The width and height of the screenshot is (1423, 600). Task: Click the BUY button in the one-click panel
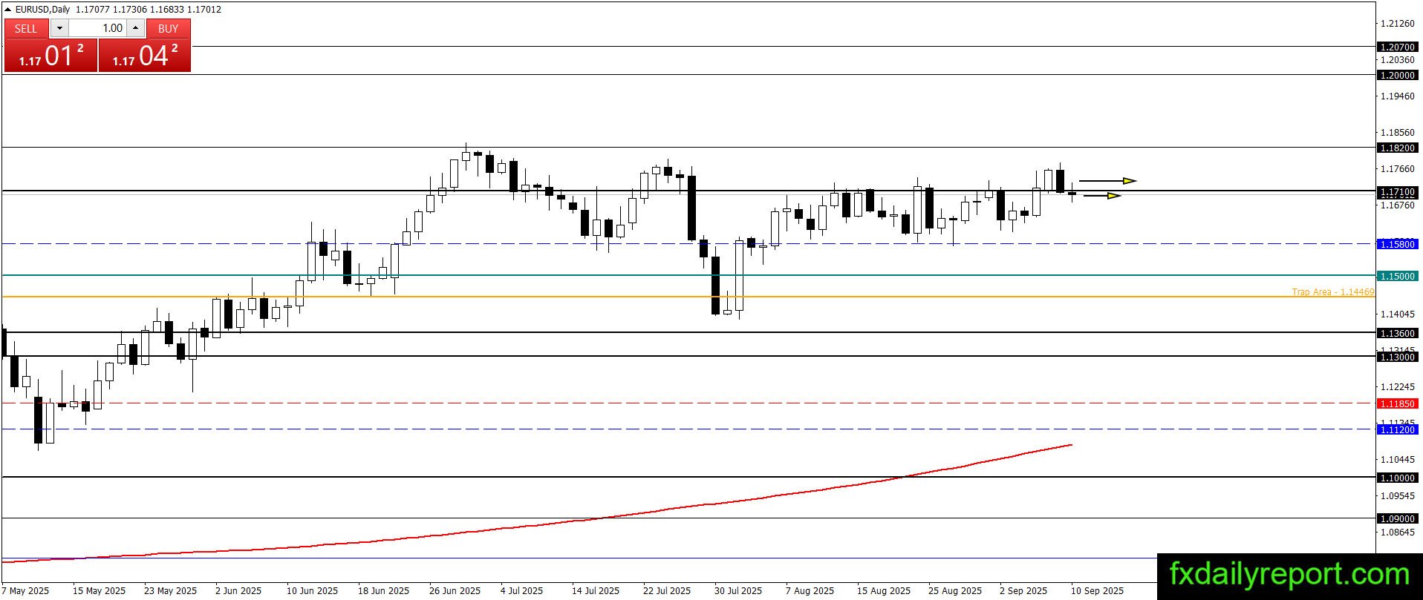click(x=169, y=28)
